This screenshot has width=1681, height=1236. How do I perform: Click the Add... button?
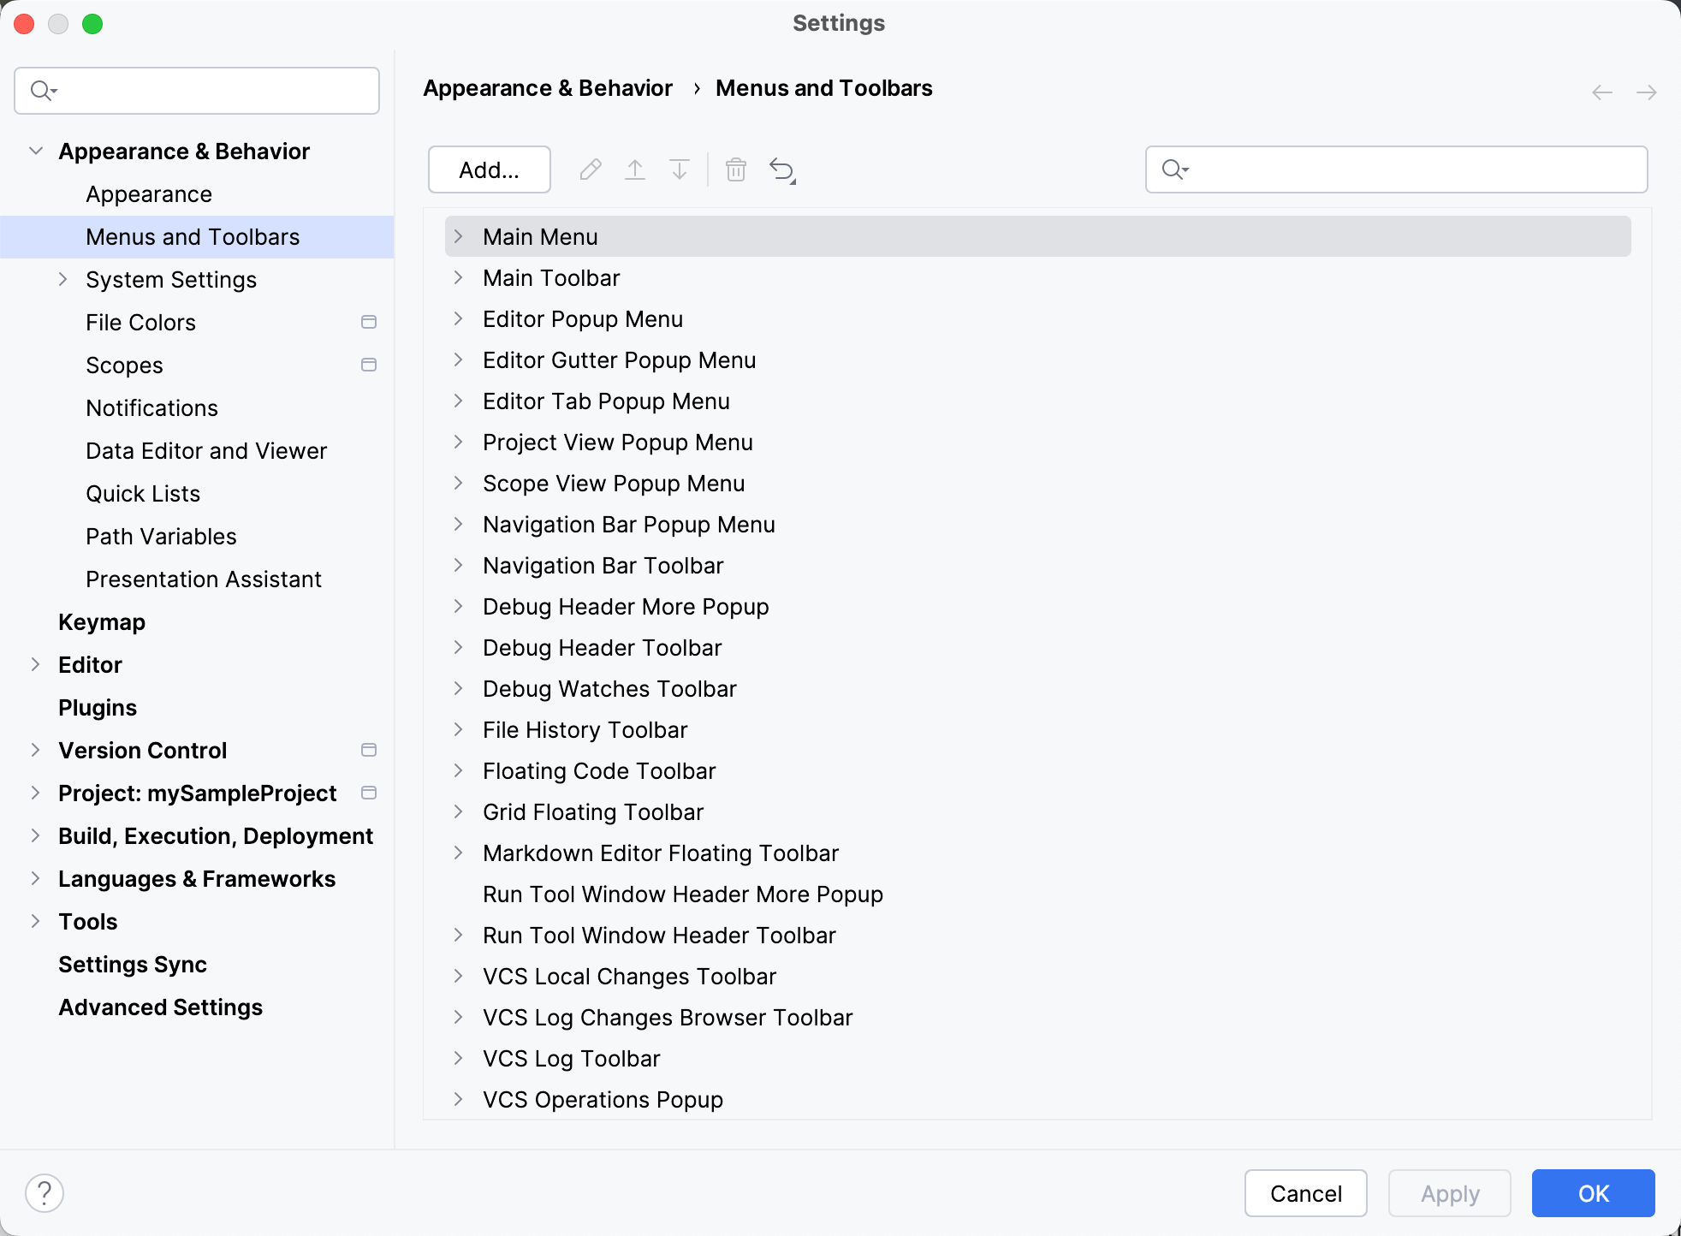click(490, 169)
